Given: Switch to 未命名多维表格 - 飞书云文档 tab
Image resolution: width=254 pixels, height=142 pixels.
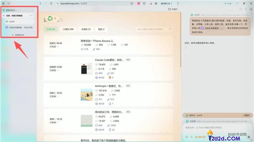Looking at the screenshot, I should [x=19, y=28].
